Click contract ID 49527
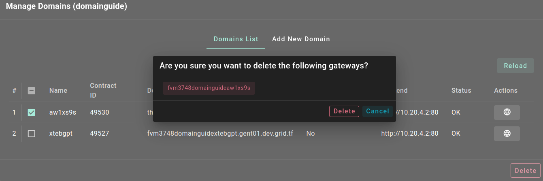 [x=100, y=133]
